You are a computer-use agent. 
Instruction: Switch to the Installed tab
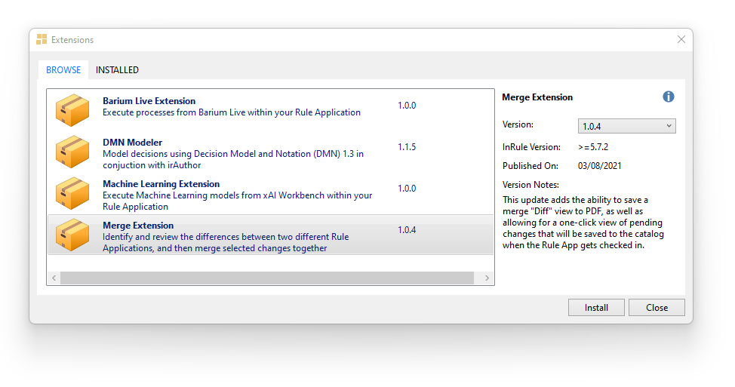point(117,70)
